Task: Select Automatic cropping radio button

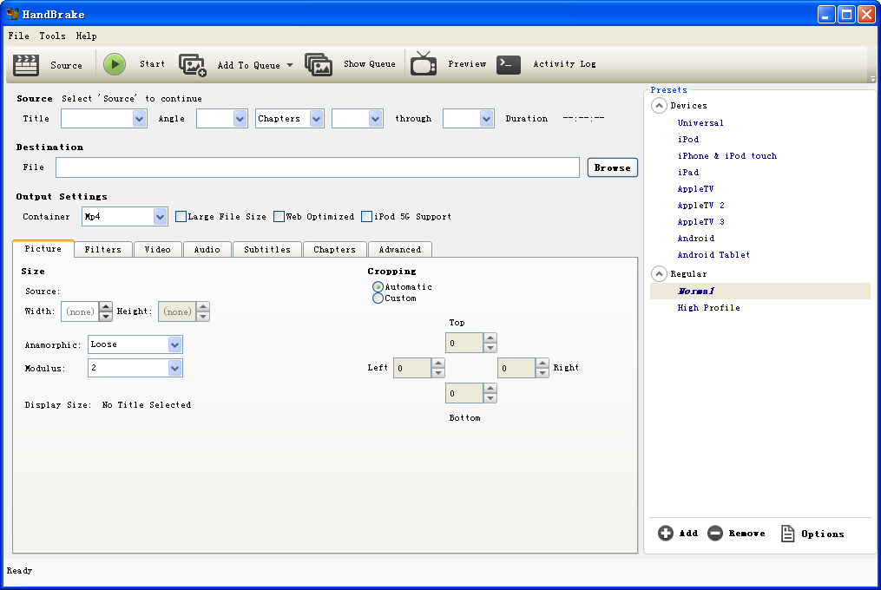Action: [x=378, y=287]
